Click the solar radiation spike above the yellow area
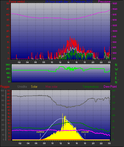 click(62, 114)
